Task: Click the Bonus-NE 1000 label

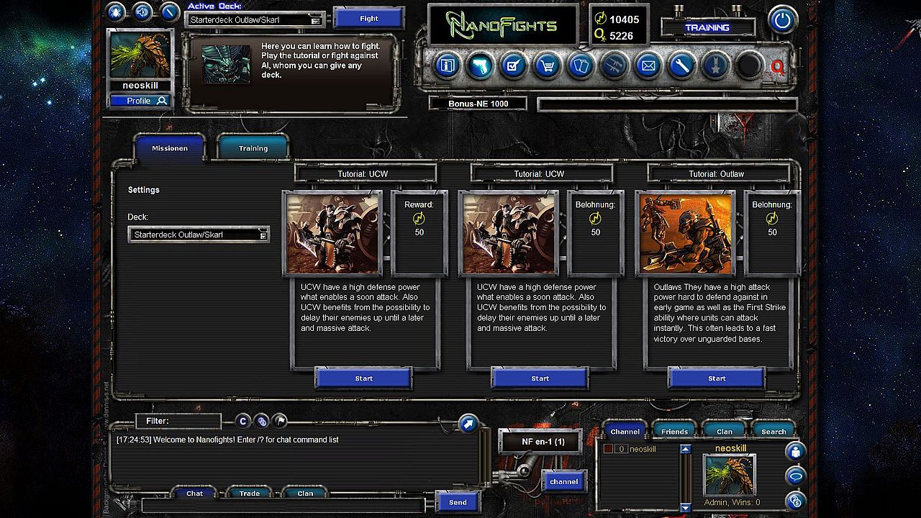Action: (x=478, y=104)
